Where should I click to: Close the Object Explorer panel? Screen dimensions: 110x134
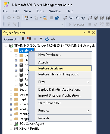(93, 33)
